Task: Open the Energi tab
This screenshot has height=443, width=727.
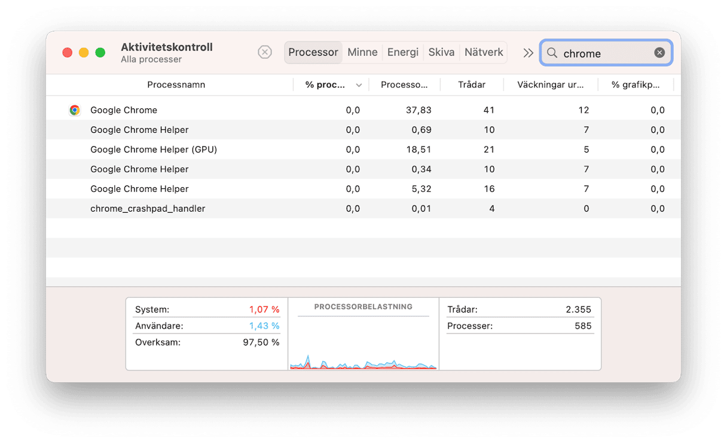Action: pyautogui.click(x=403, y=53)
